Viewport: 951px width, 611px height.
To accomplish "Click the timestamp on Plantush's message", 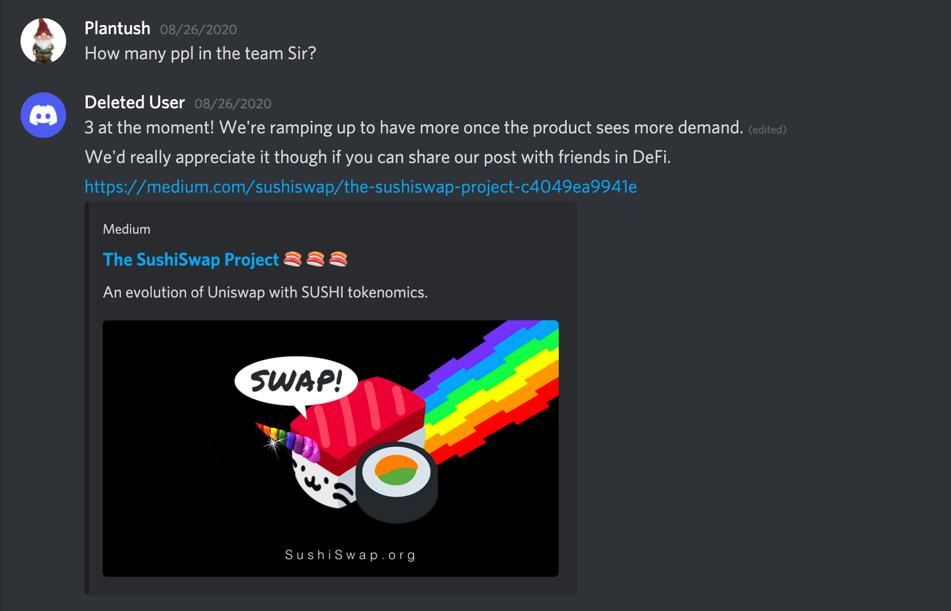I will tap(198, 30).
